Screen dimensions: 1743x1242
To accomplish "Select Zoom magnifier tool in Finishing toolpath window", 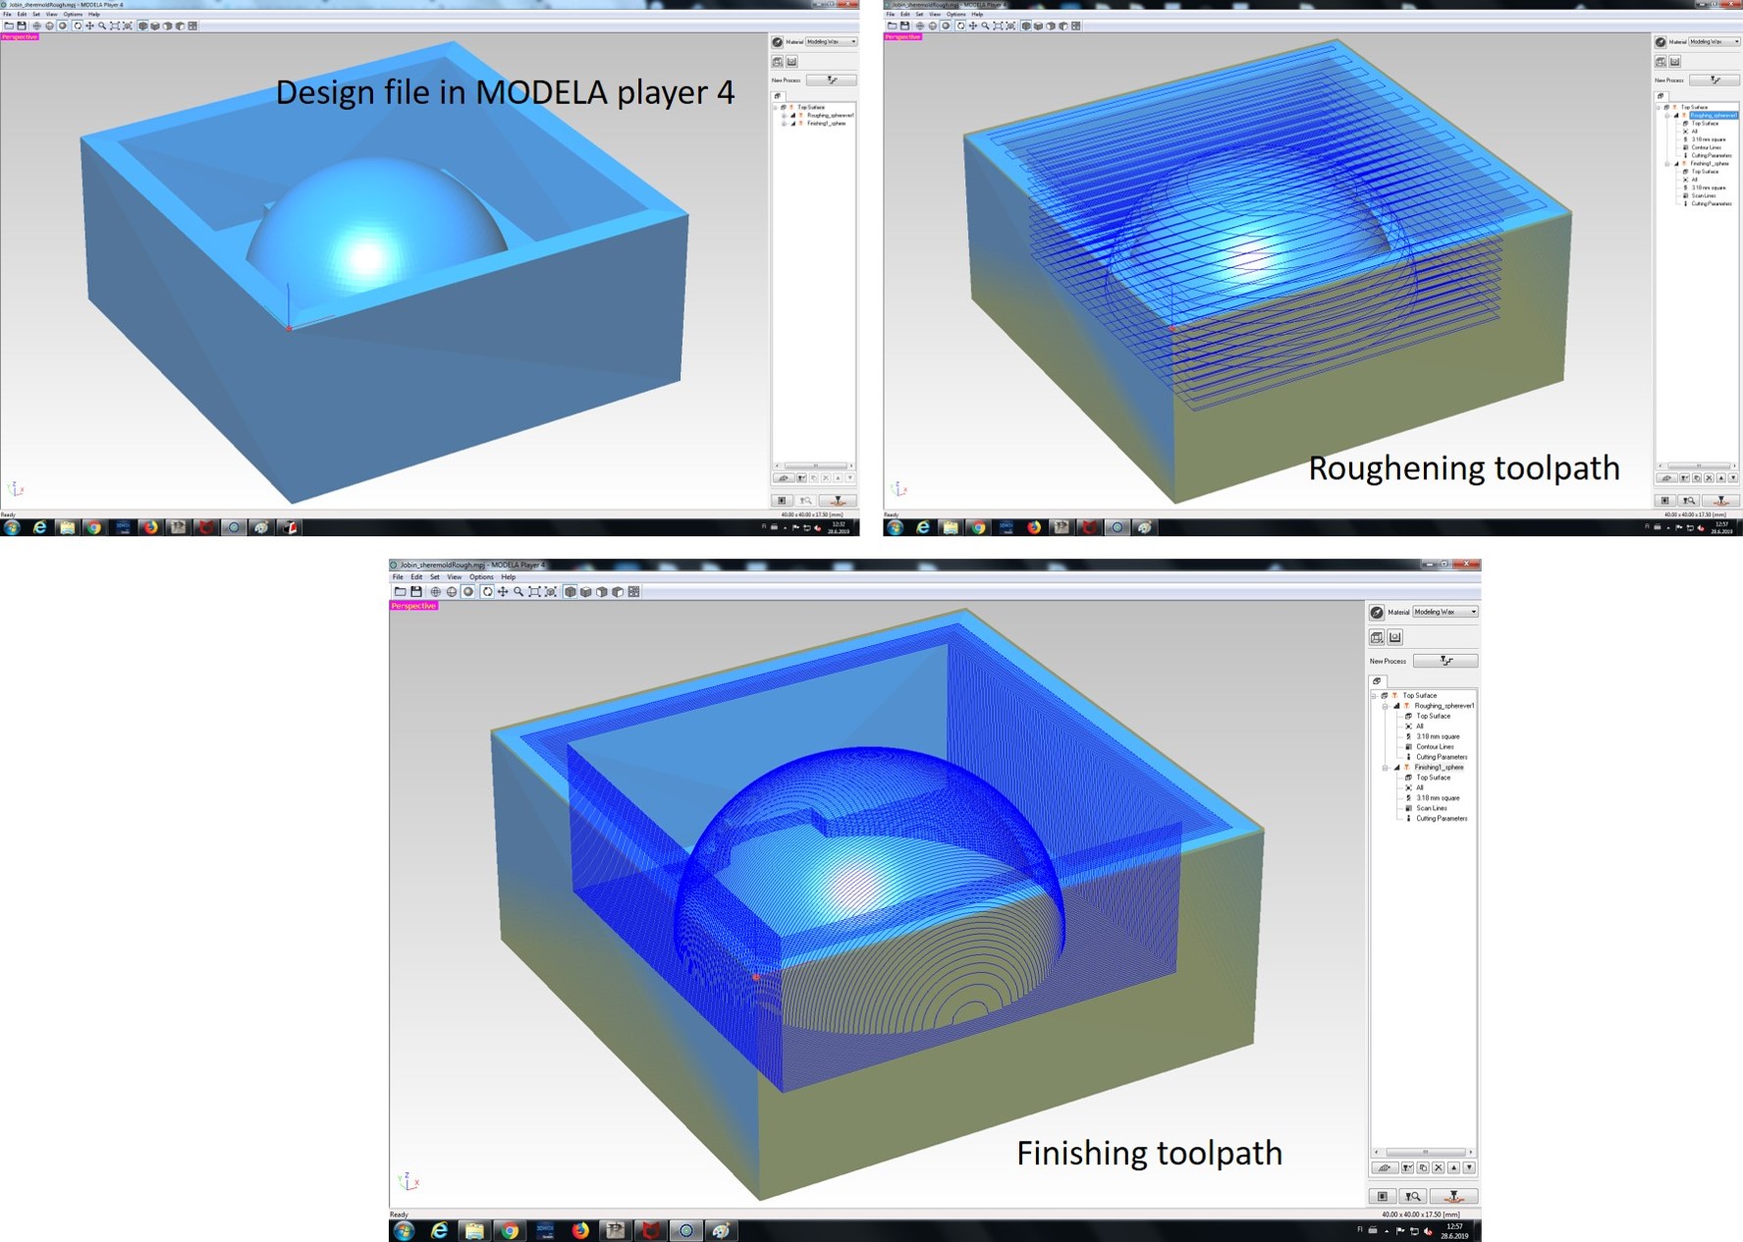I will pyautogui.click(x=518, y=592).
